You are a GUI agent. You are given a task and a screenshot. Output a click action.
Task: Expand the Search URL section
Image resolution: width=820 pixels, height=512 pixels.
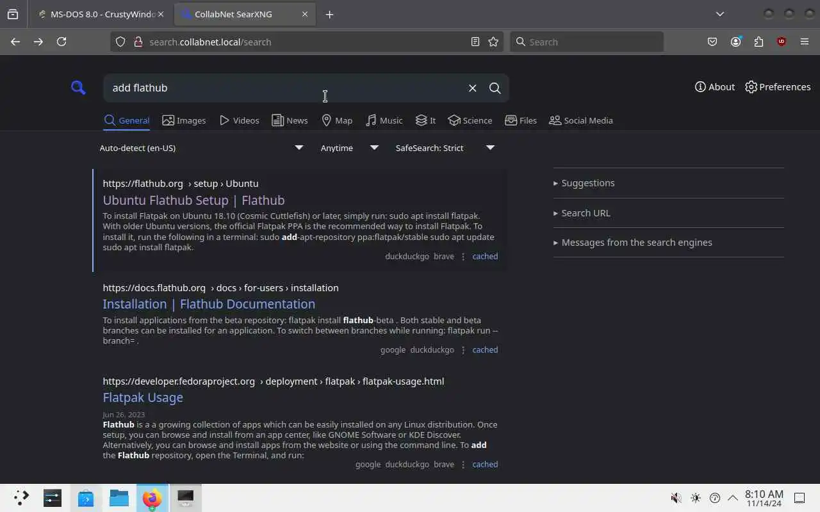[582, 213]
